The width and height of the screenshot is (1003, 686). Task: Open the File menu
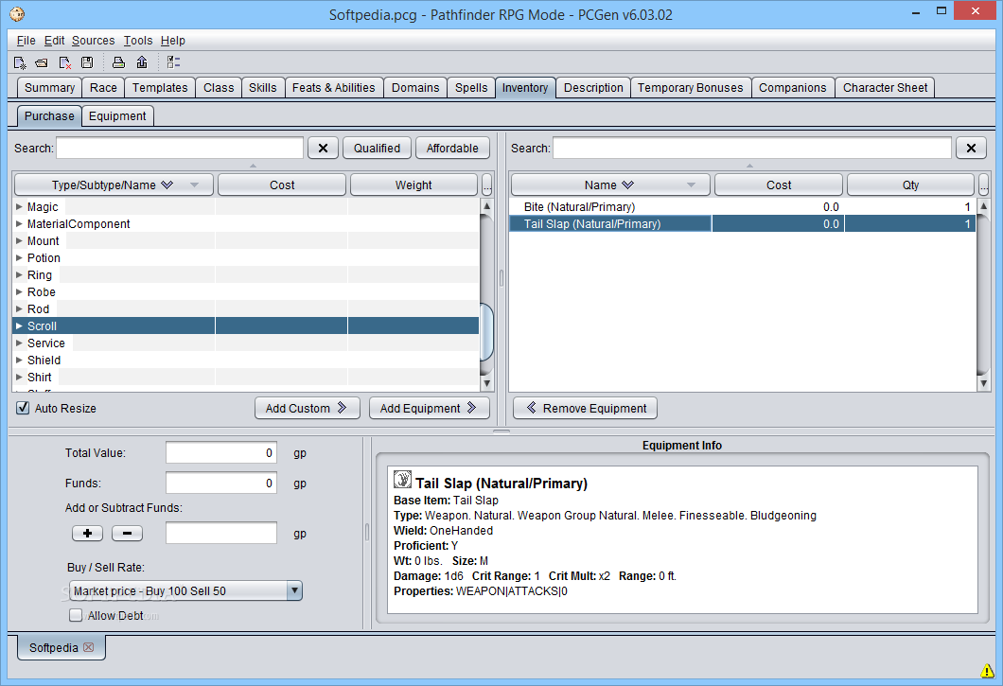[x=26, y=41]
